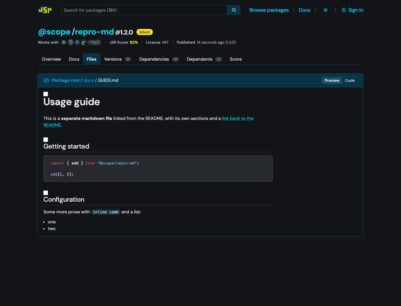Click the yellow 'latest' badge

(145, 32)
